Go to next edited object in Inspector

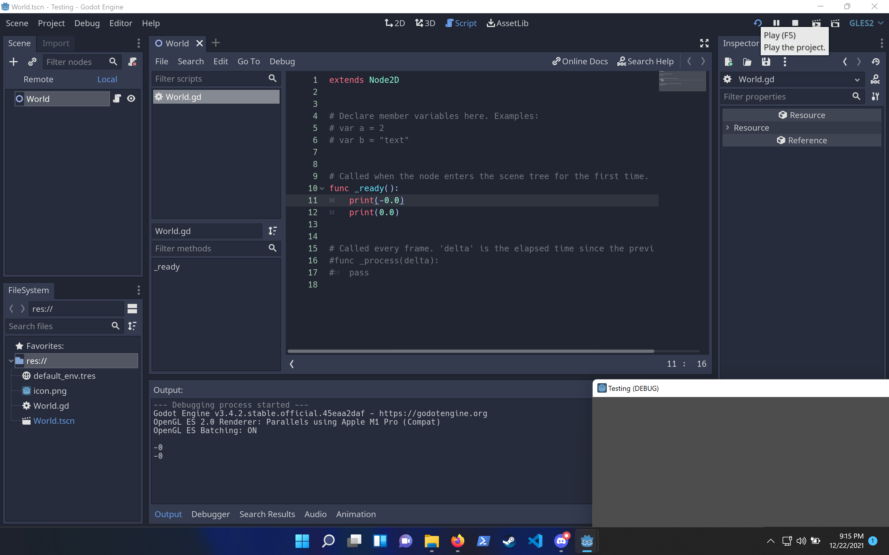click(859, 62)
